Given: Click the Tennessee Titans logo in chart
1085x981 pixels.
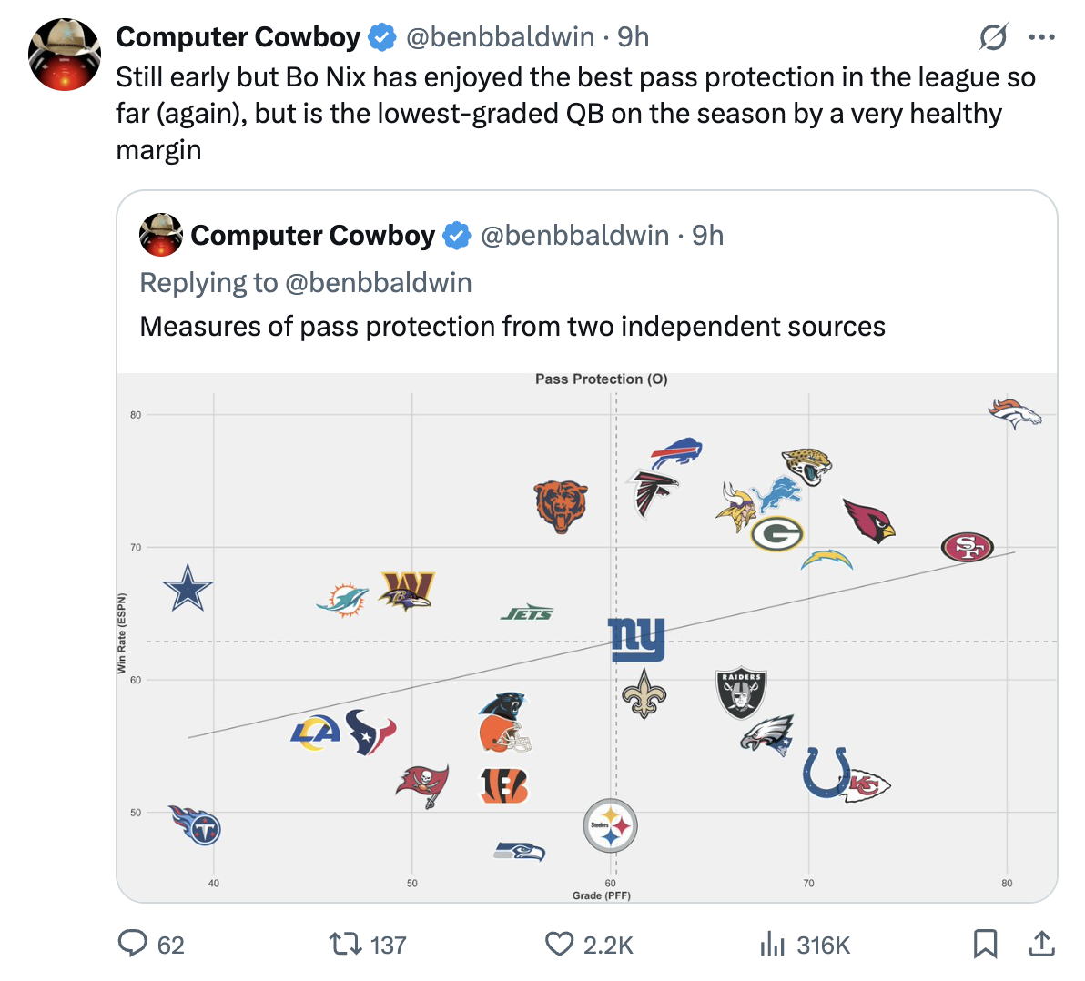Looking at the screenshot, I should click(x=197, y=824).
